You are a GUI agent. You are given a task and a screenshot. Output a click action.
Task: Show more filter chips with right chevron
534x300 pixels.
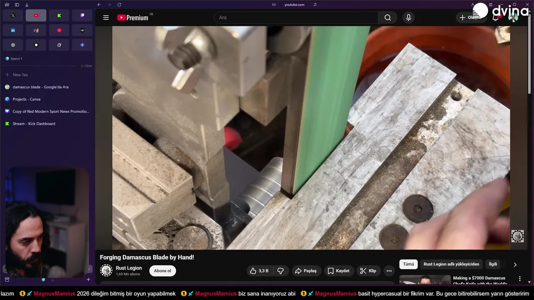(515, 265)
